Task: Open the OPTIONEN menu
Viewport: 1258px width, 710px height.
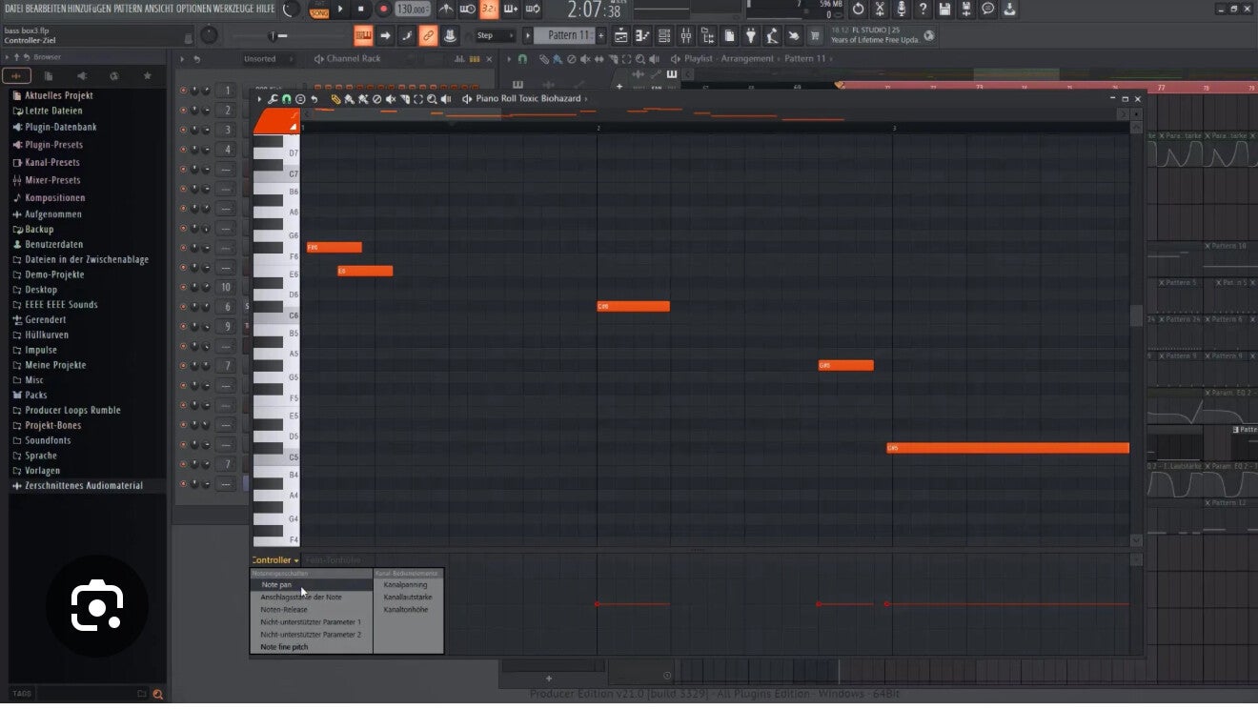Action: [x=193, y=9]
